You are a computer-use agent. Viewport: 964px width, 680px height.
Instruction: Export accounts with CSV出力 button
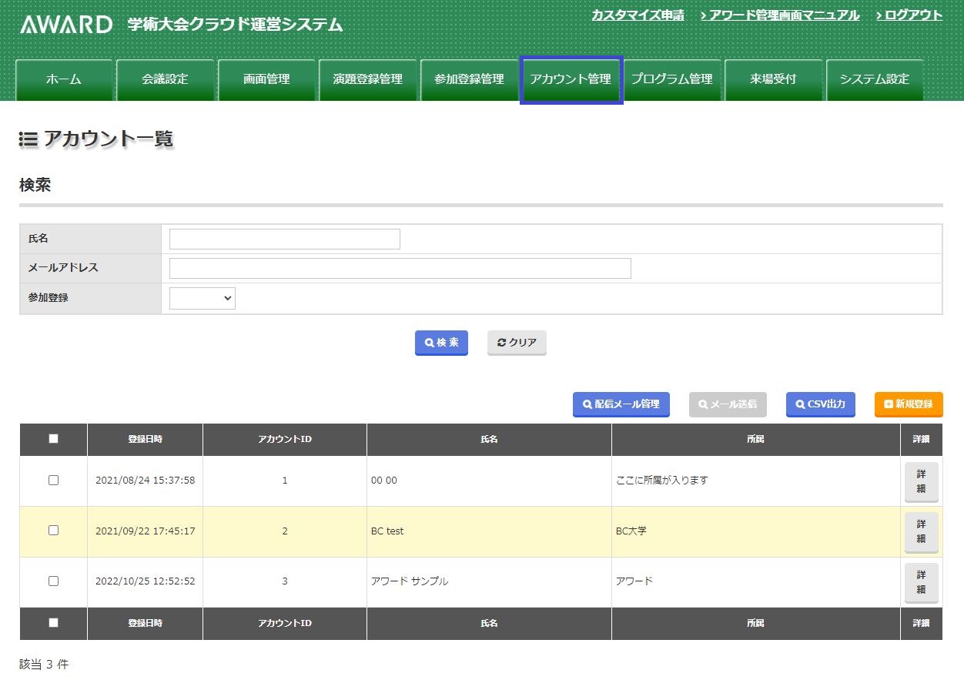(x=820, y=404)
